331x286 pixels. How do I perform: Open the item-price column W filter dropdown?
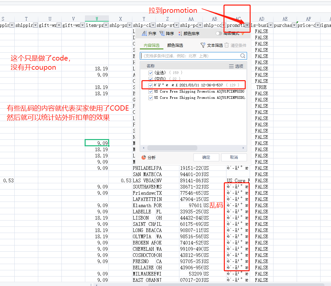[x=106, y=25]
